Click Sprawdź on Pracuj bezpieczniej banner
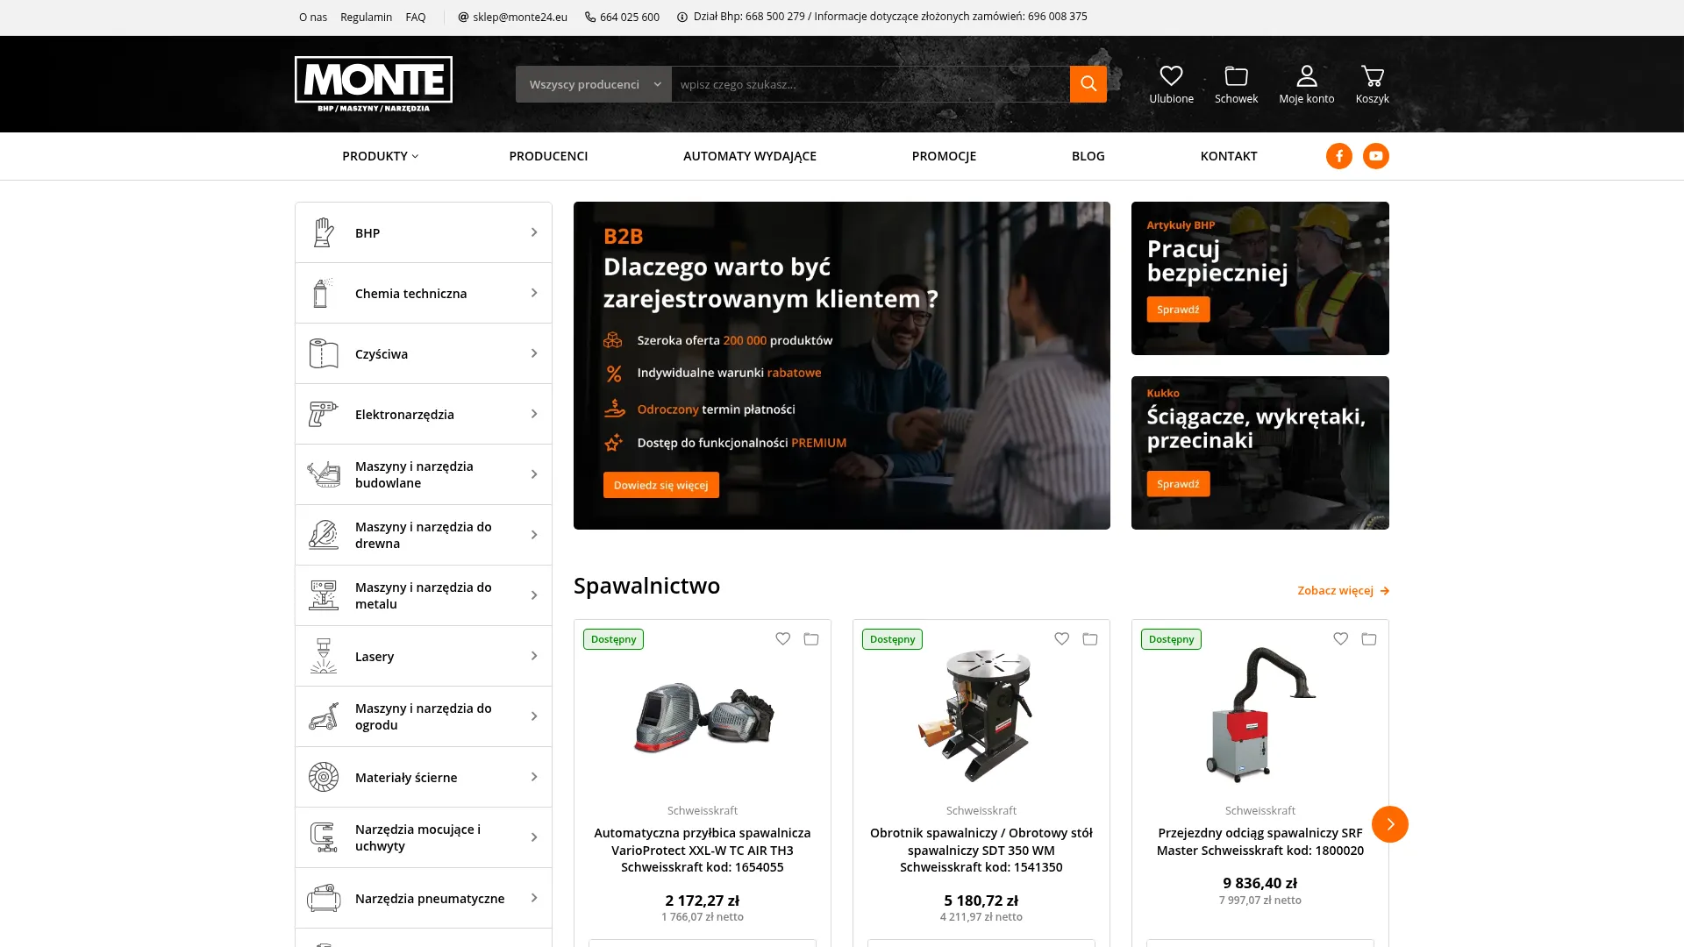The height and width of the screenshot is (947, 1684). point(1178,310)
